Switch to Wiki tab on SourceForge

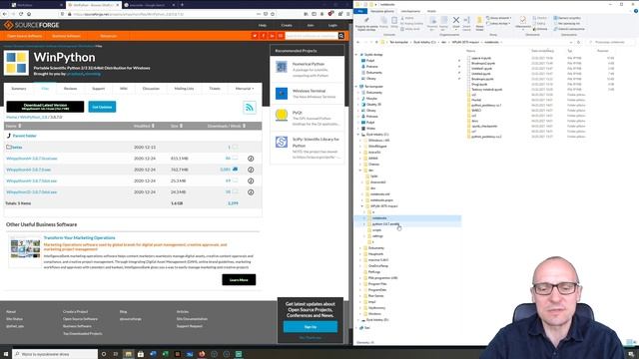point(124,89)
